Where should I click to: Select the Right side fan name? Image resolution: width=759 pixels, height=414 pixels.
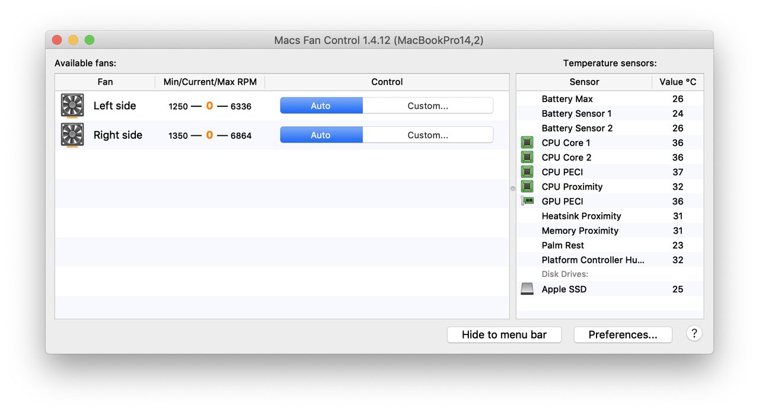click(117, 135)
